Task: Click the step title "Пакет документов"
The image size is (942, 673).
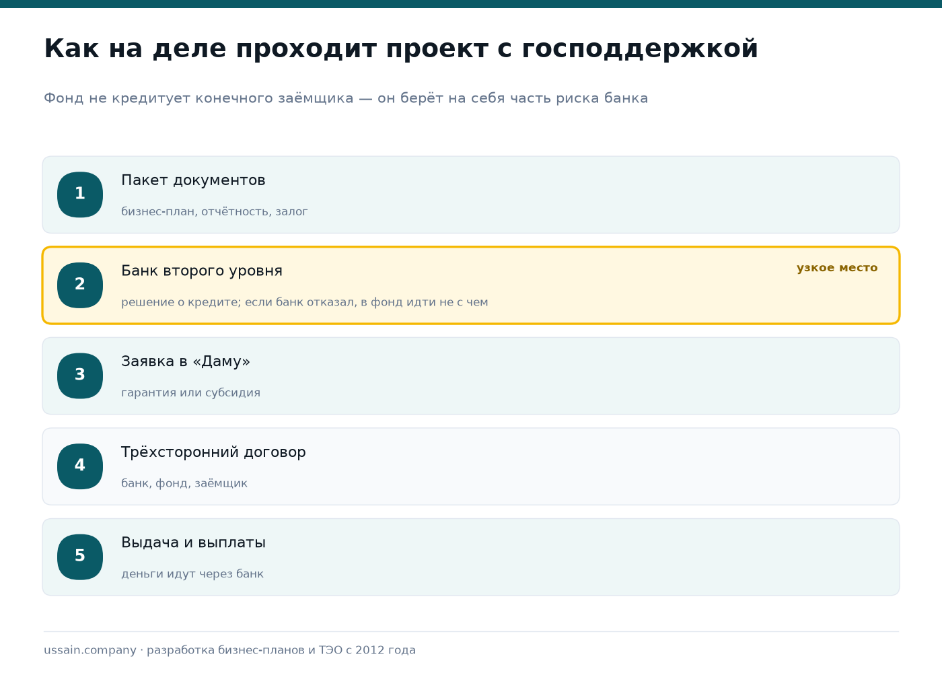Action: pyautogui.click(x=193, y=180)
